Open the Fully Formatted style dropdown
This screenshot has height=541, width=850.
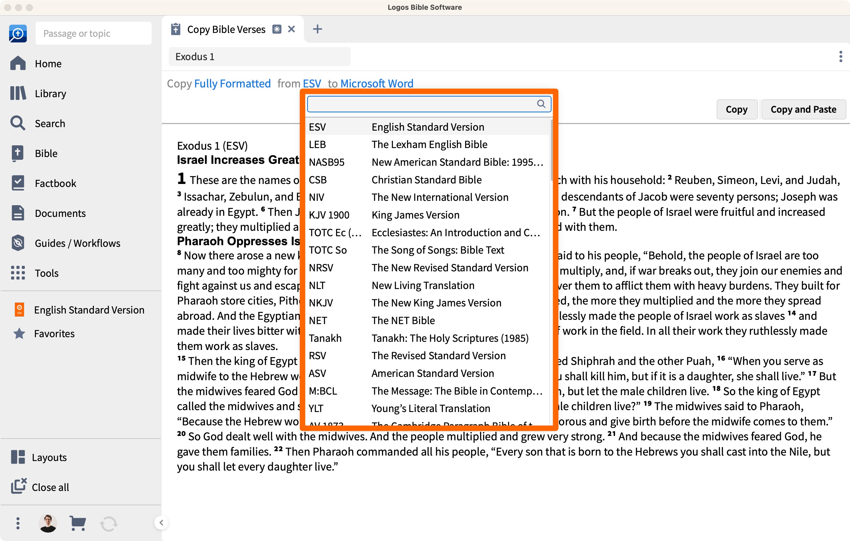click(x=232, y=84)
